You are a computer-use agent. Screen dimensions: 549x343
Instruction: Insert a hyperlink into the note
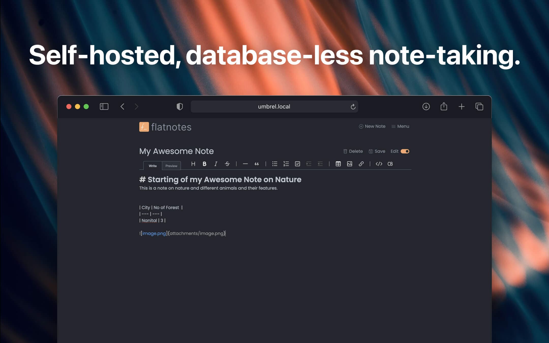tap(361, 164)
